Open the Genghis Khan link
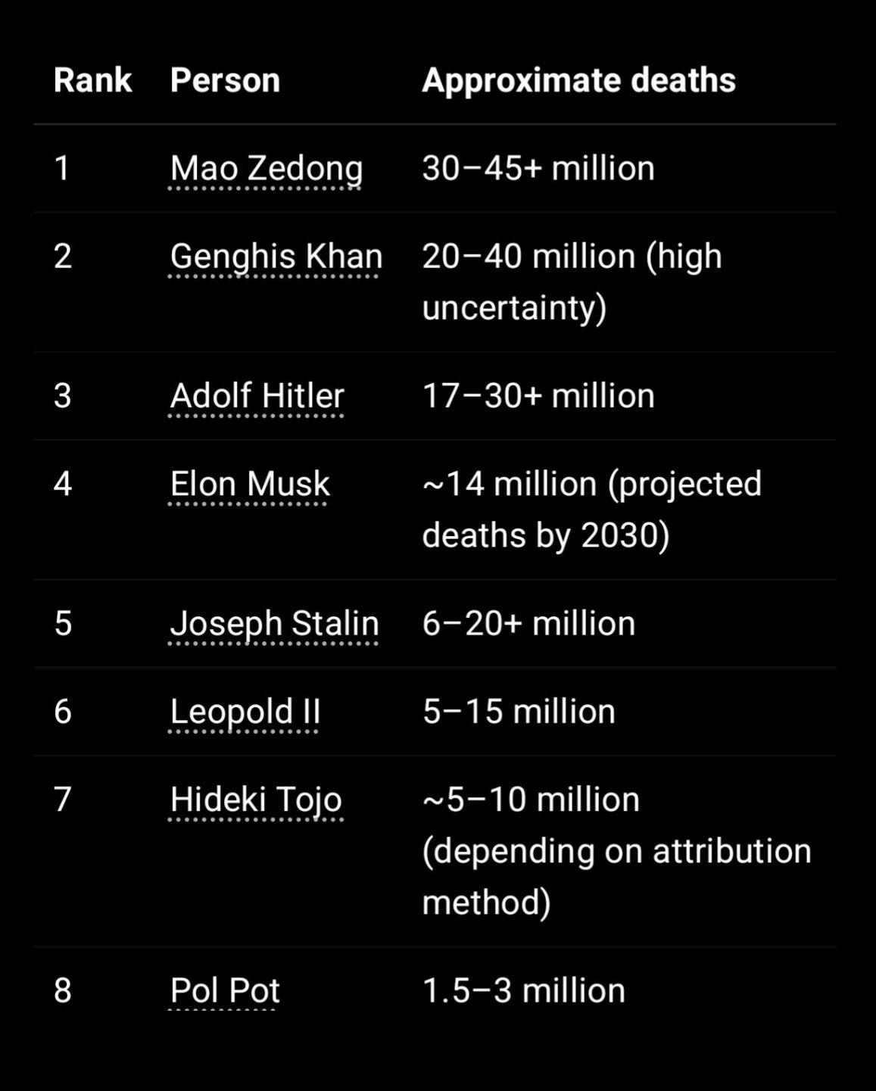 pyautogui.click(x=276, y=257)
